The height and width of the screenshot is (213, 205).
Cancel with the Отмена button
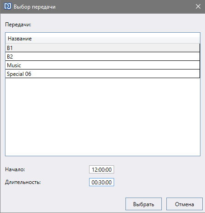(185, 204)
